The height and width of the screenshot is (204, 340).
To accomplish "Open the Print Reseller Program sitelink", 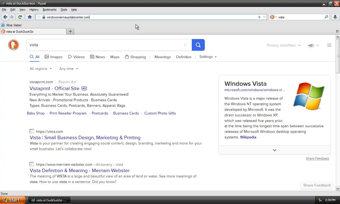I will pyautogui.click(x=68, y=113).
